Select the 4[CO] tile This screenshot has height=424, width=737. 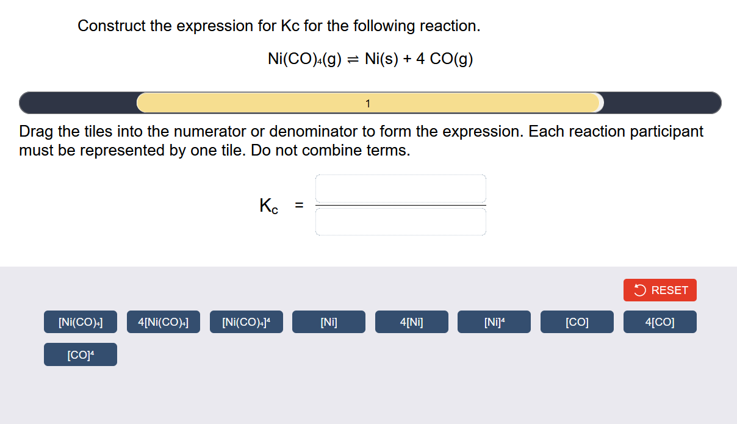point(660,322)
